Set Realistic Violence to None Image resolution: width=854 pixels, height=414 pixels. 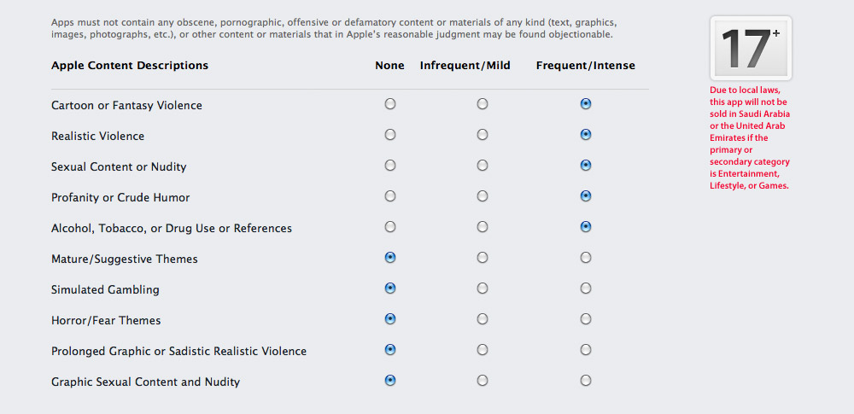[x=390, y=135]
